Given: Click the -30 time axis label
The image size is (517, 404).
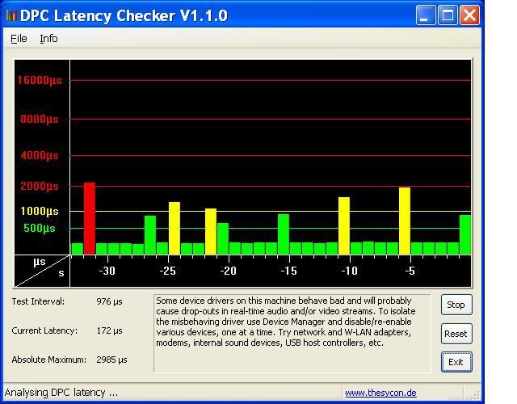Looking at the screenshot, I should [107, 271].
